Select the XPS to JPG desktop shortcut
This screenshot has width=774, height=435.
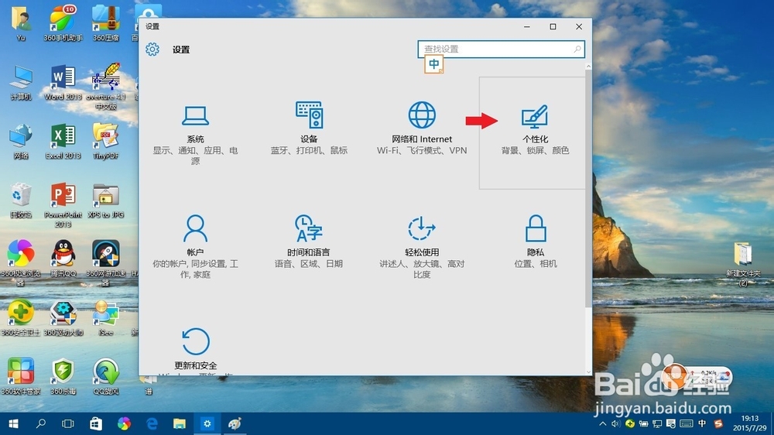(x=105, y=200)
